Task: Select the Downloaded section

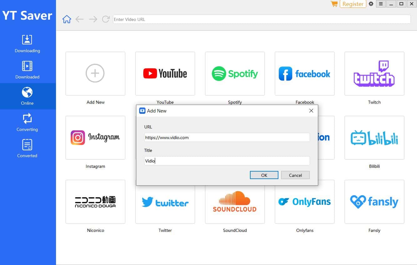Action: click(27, 70)
